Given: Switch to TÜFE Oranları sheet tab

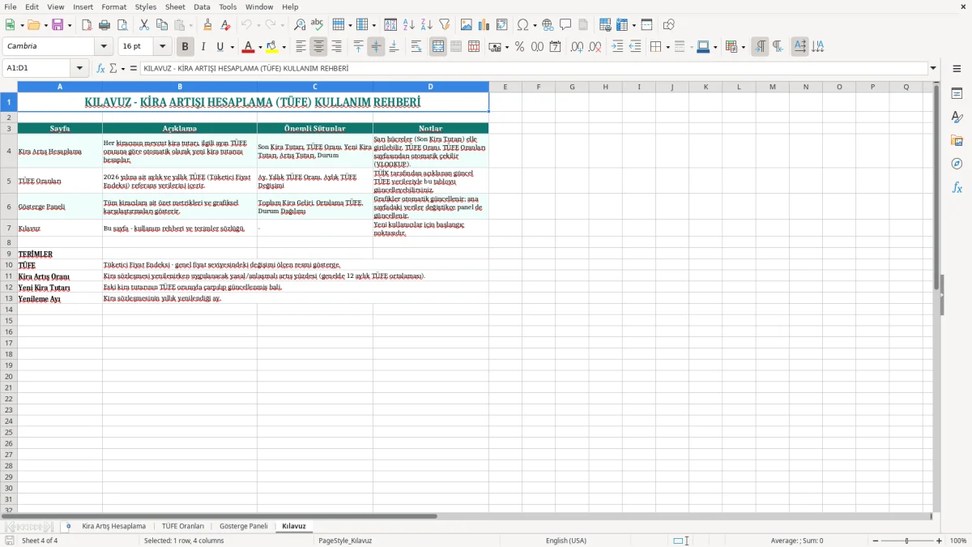Looking at the screenshot, I should [183, 526].
